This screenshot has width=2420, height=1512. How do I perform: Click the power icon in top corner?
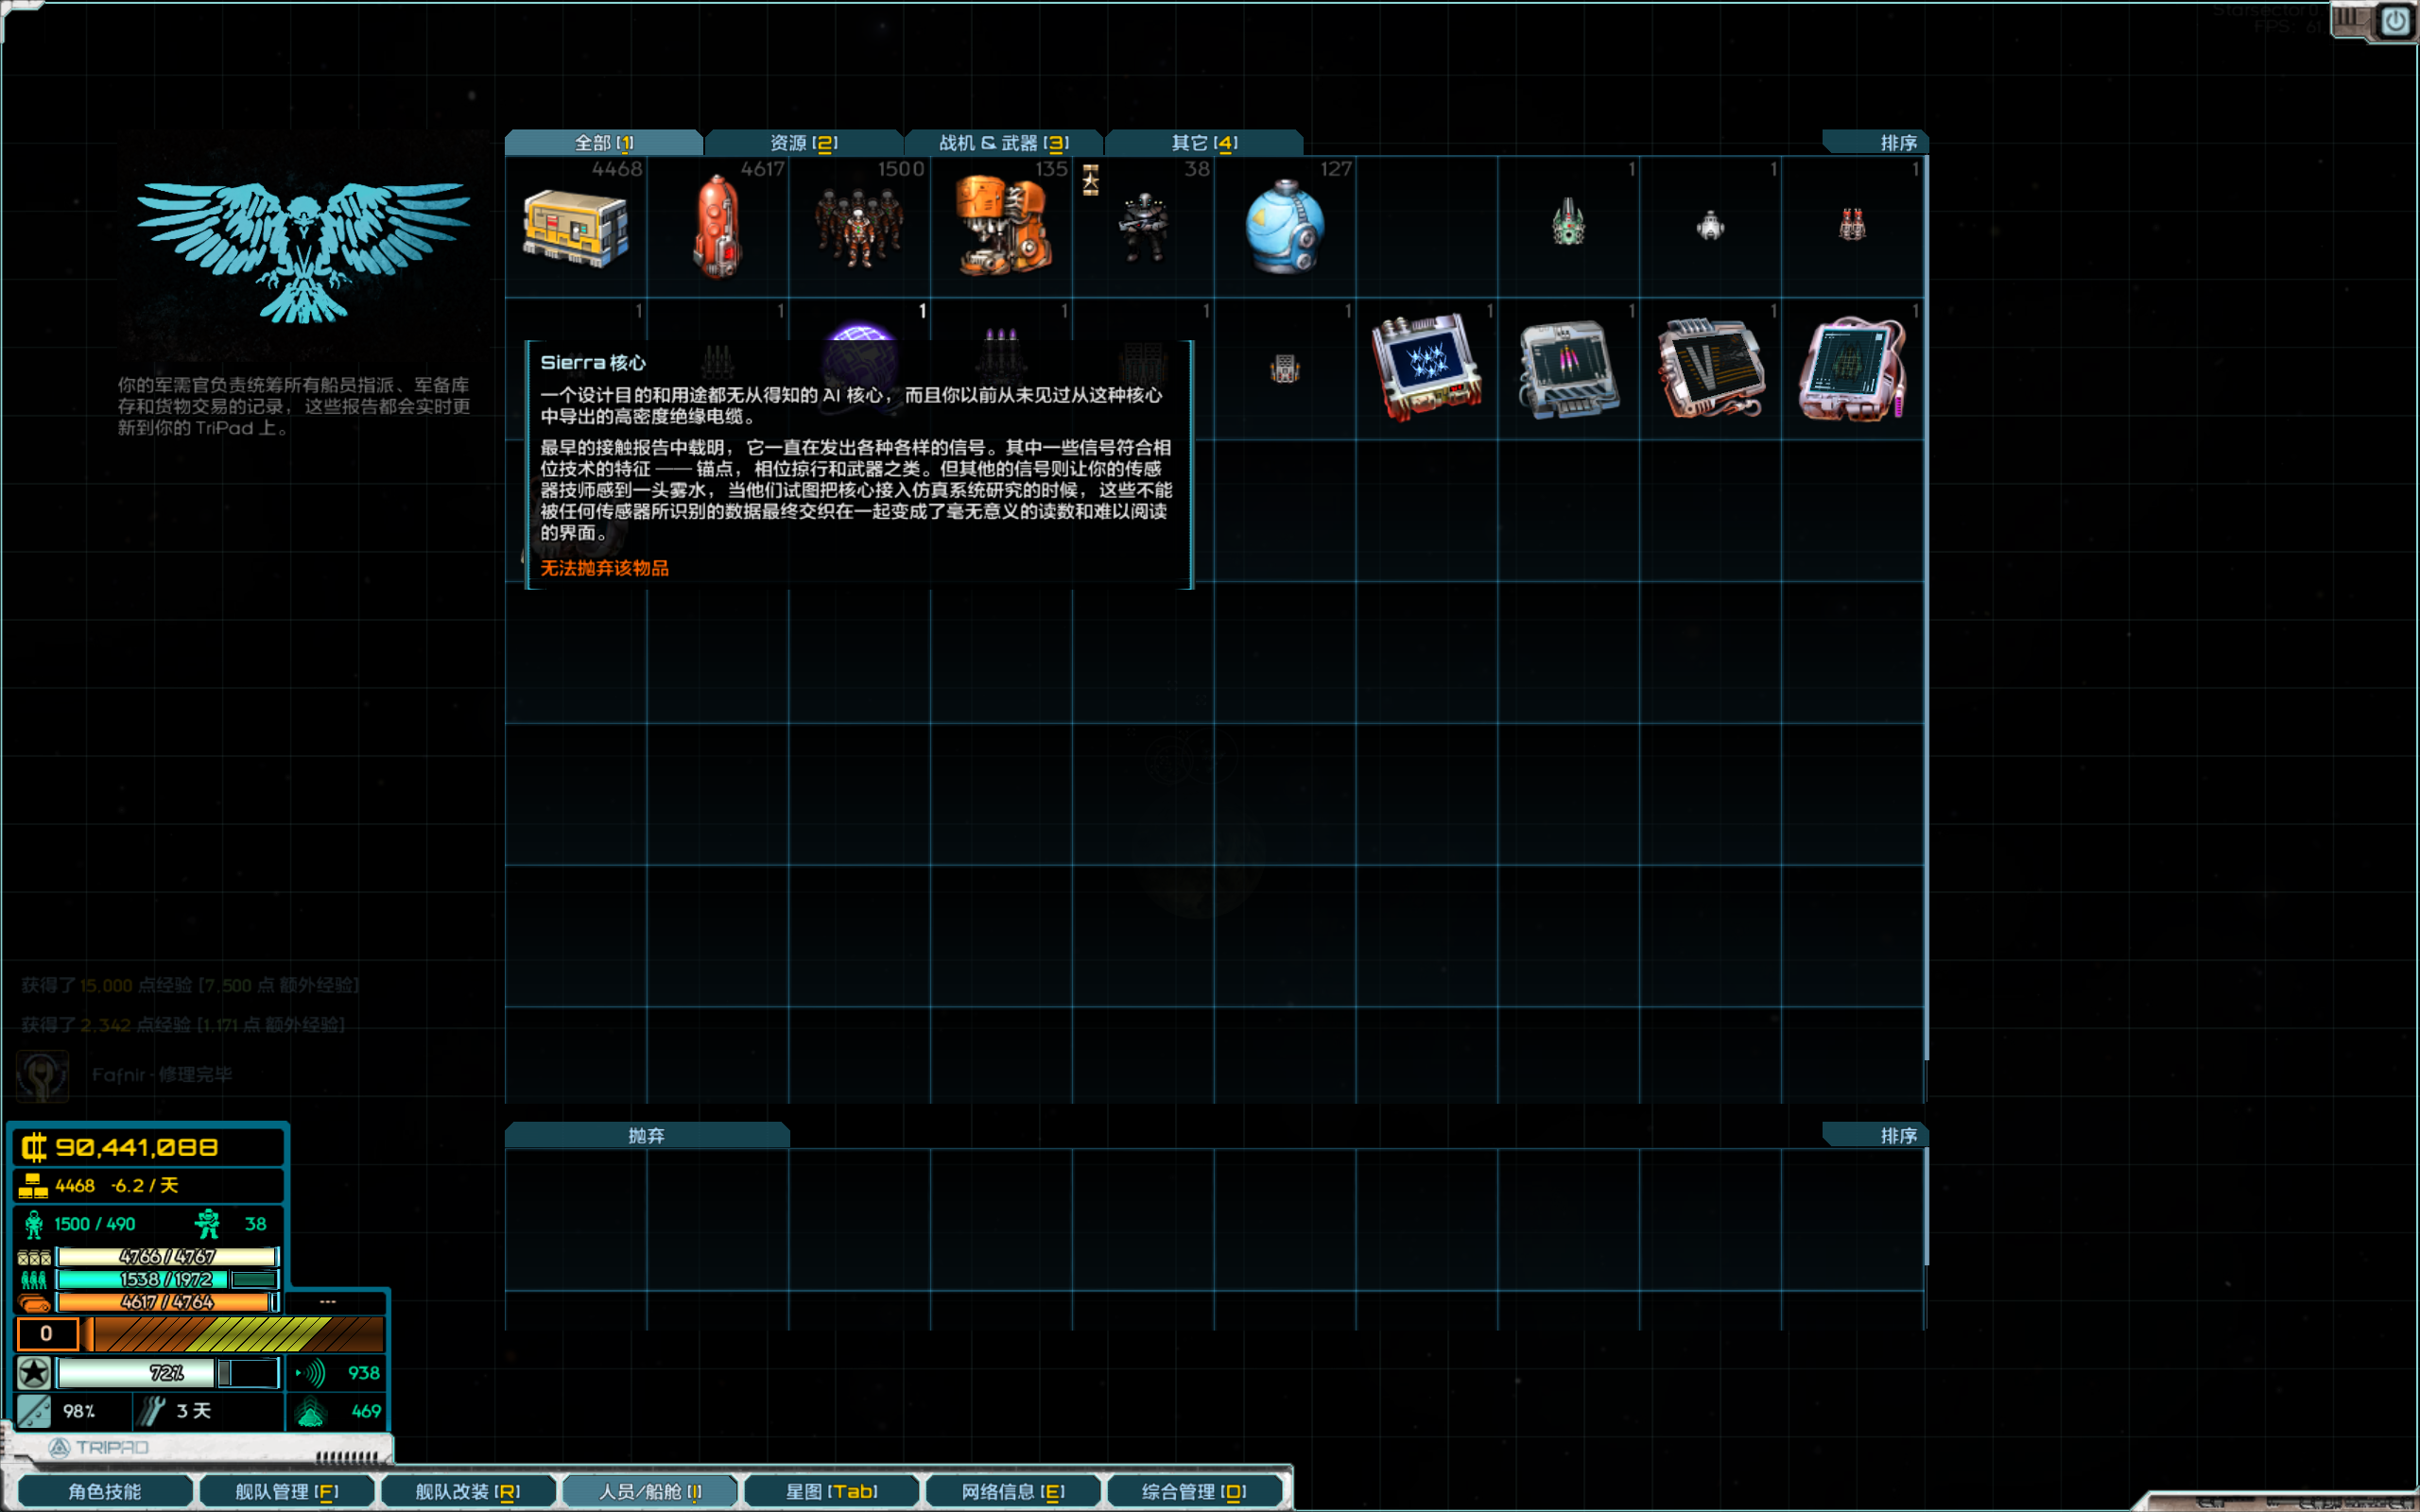click(2395, 21)
